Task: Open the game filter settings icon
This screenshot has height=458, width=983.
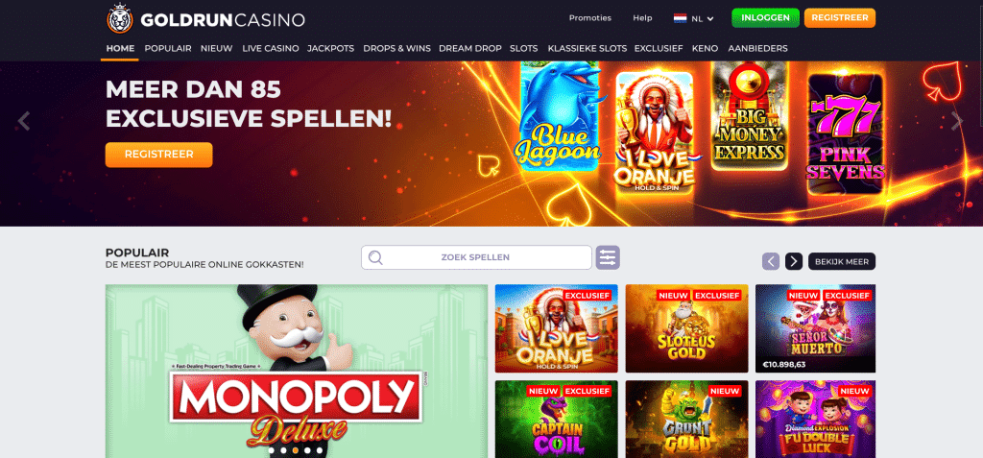Action: pyautogui.click(x=608, y=257)
